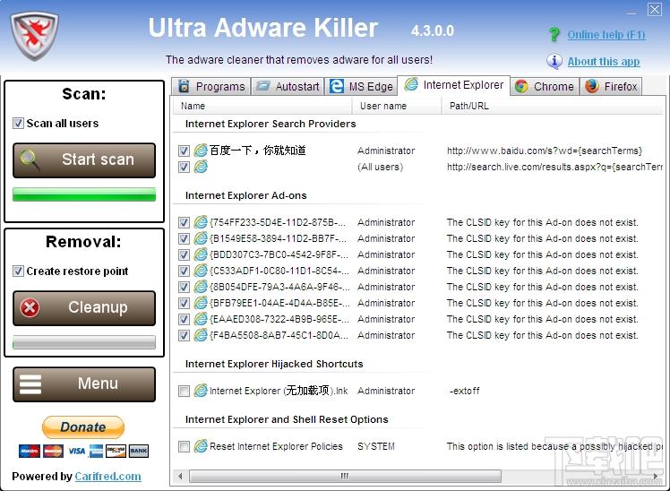Screen dimensions: 670x491
Task: Click the IE icon of Baidu search provider
Action: (201, 151)
